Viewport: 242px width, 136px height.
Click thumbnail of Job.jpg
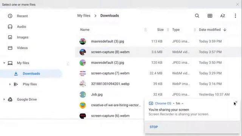click(83, 94)
